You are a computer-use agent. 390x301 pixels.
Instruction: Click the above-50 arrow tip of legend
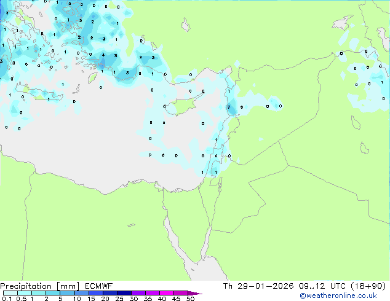click(195, 293)
